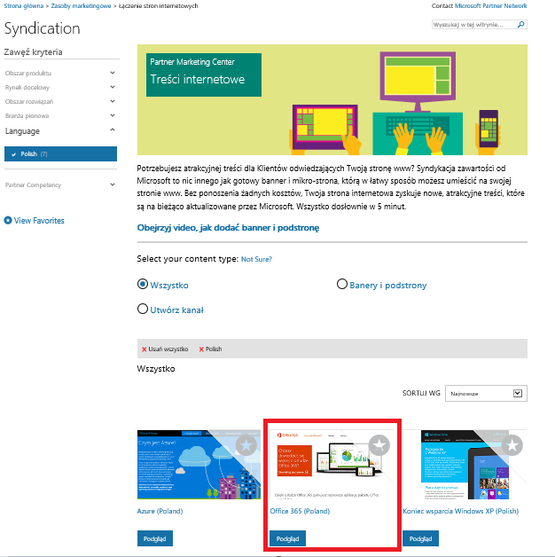Remove the Polish filter via red X

click(201, 349)
